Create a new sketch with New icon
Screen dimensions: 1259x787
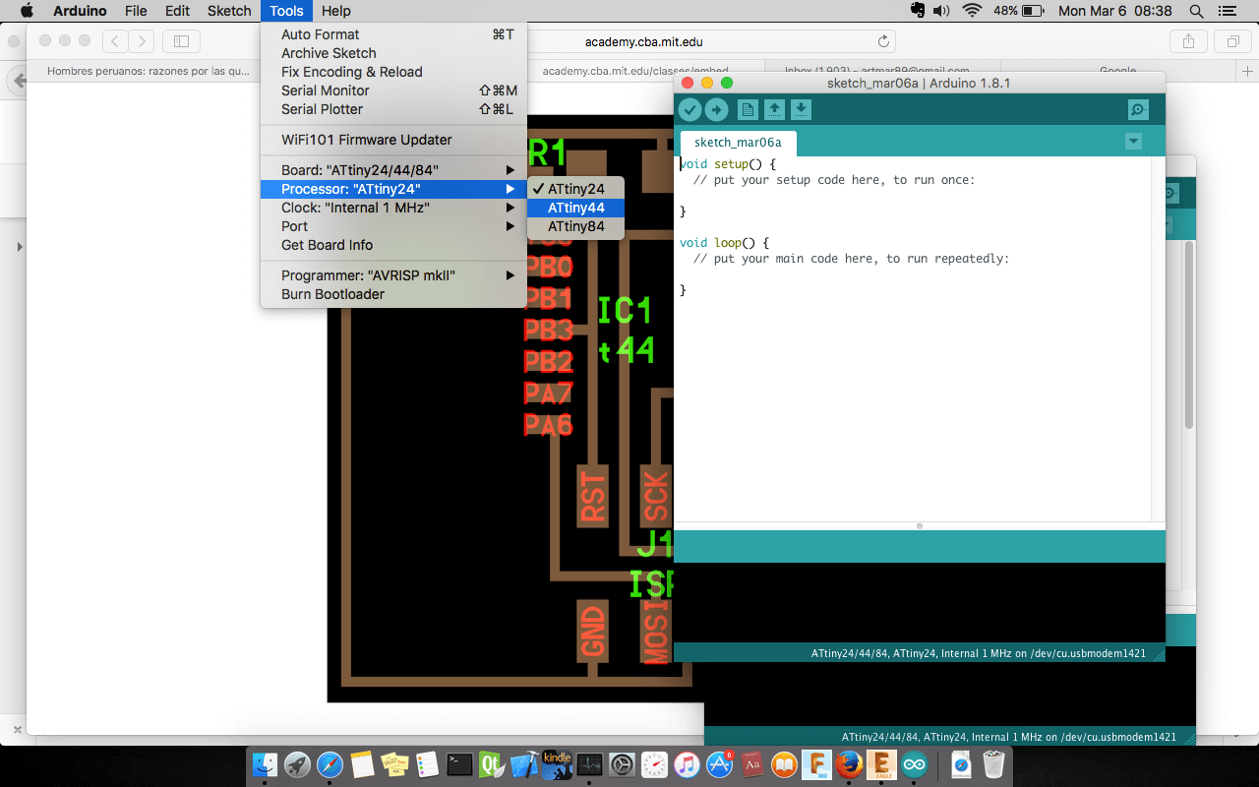point(748,109)
